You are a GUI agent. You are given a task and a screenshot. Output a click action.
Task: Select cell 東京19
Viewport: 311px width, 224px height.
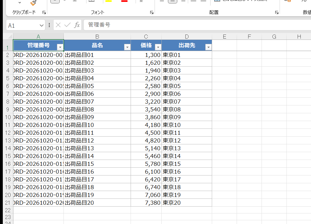tap(187, 195)
